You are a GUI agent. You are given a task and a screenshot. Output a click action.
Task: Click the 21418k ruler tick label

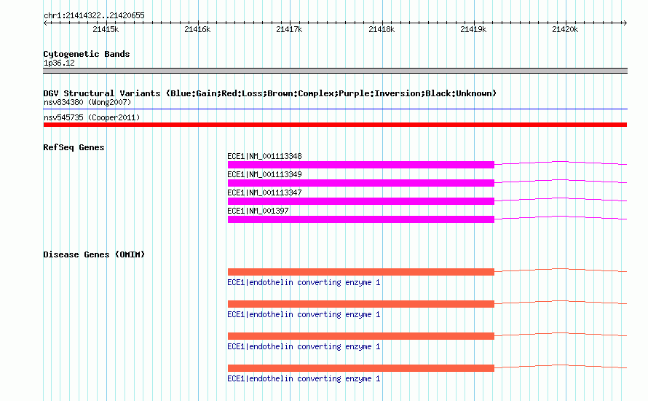[x=382, y=29]
